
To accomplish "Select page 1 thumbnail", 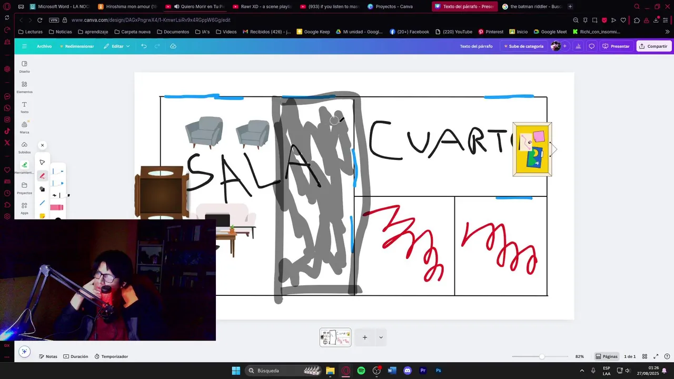I will pyautogui.click(x=335, y=337).
